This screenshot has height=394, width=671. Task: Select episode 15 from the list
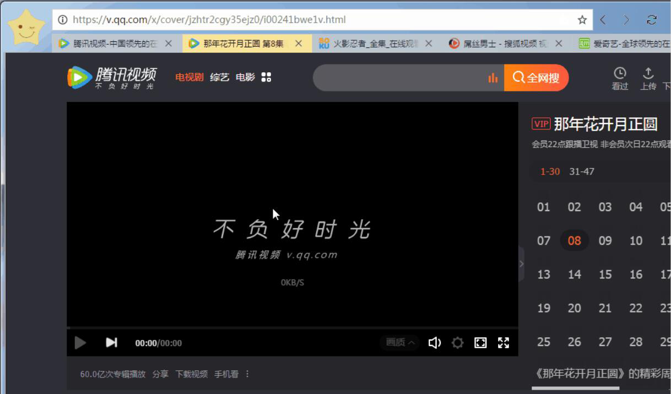(x=605, y=274)
